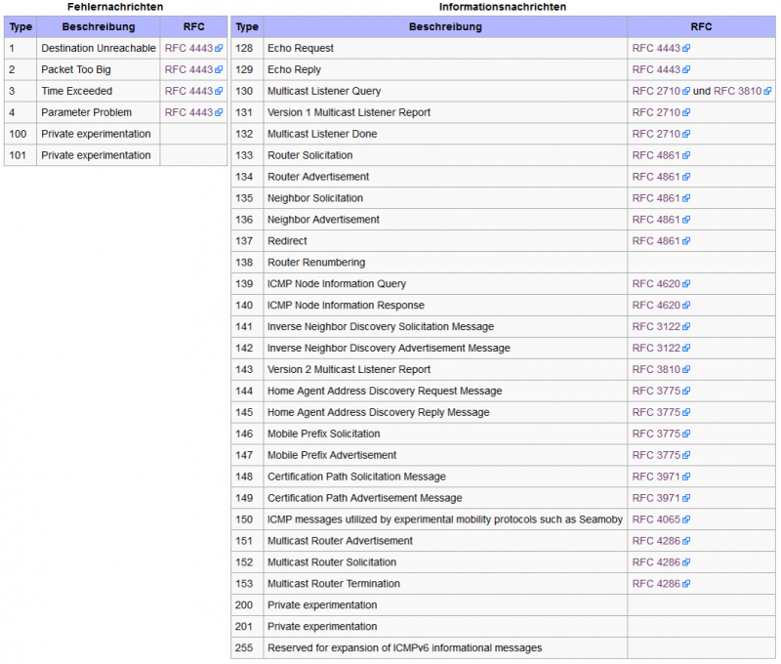
Task: Open RFC 3810 link for Version 2 Multicast Listener Report
Action: (x=661, y=370)
